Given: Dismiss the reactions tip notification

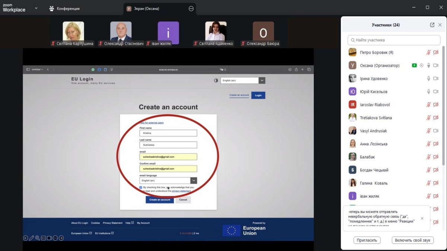Looking at the screenshot, I should pyautogui.click(x=422, y=219).
